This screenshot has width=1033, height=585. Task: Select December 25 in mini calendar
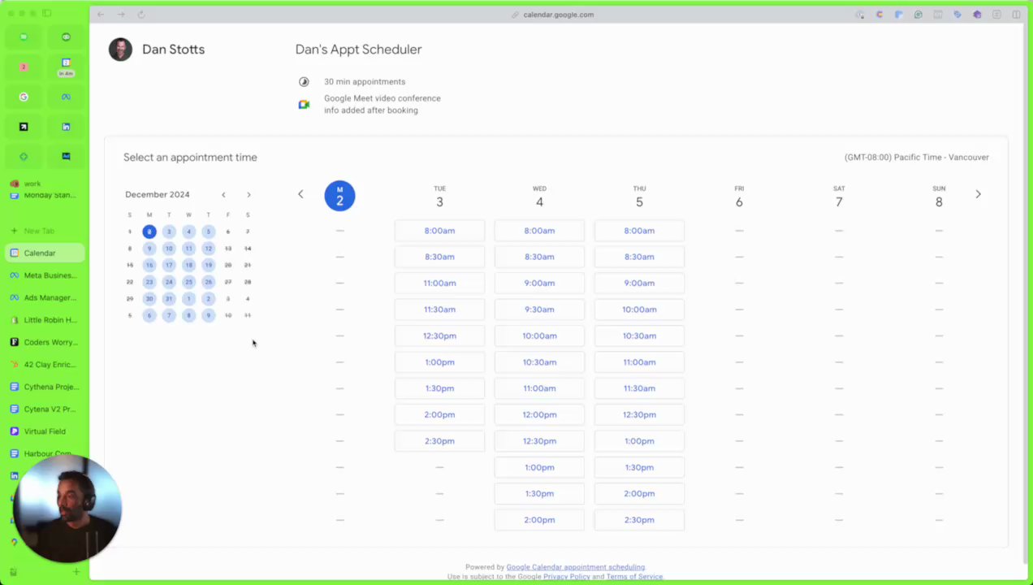[x=188, y=282]
